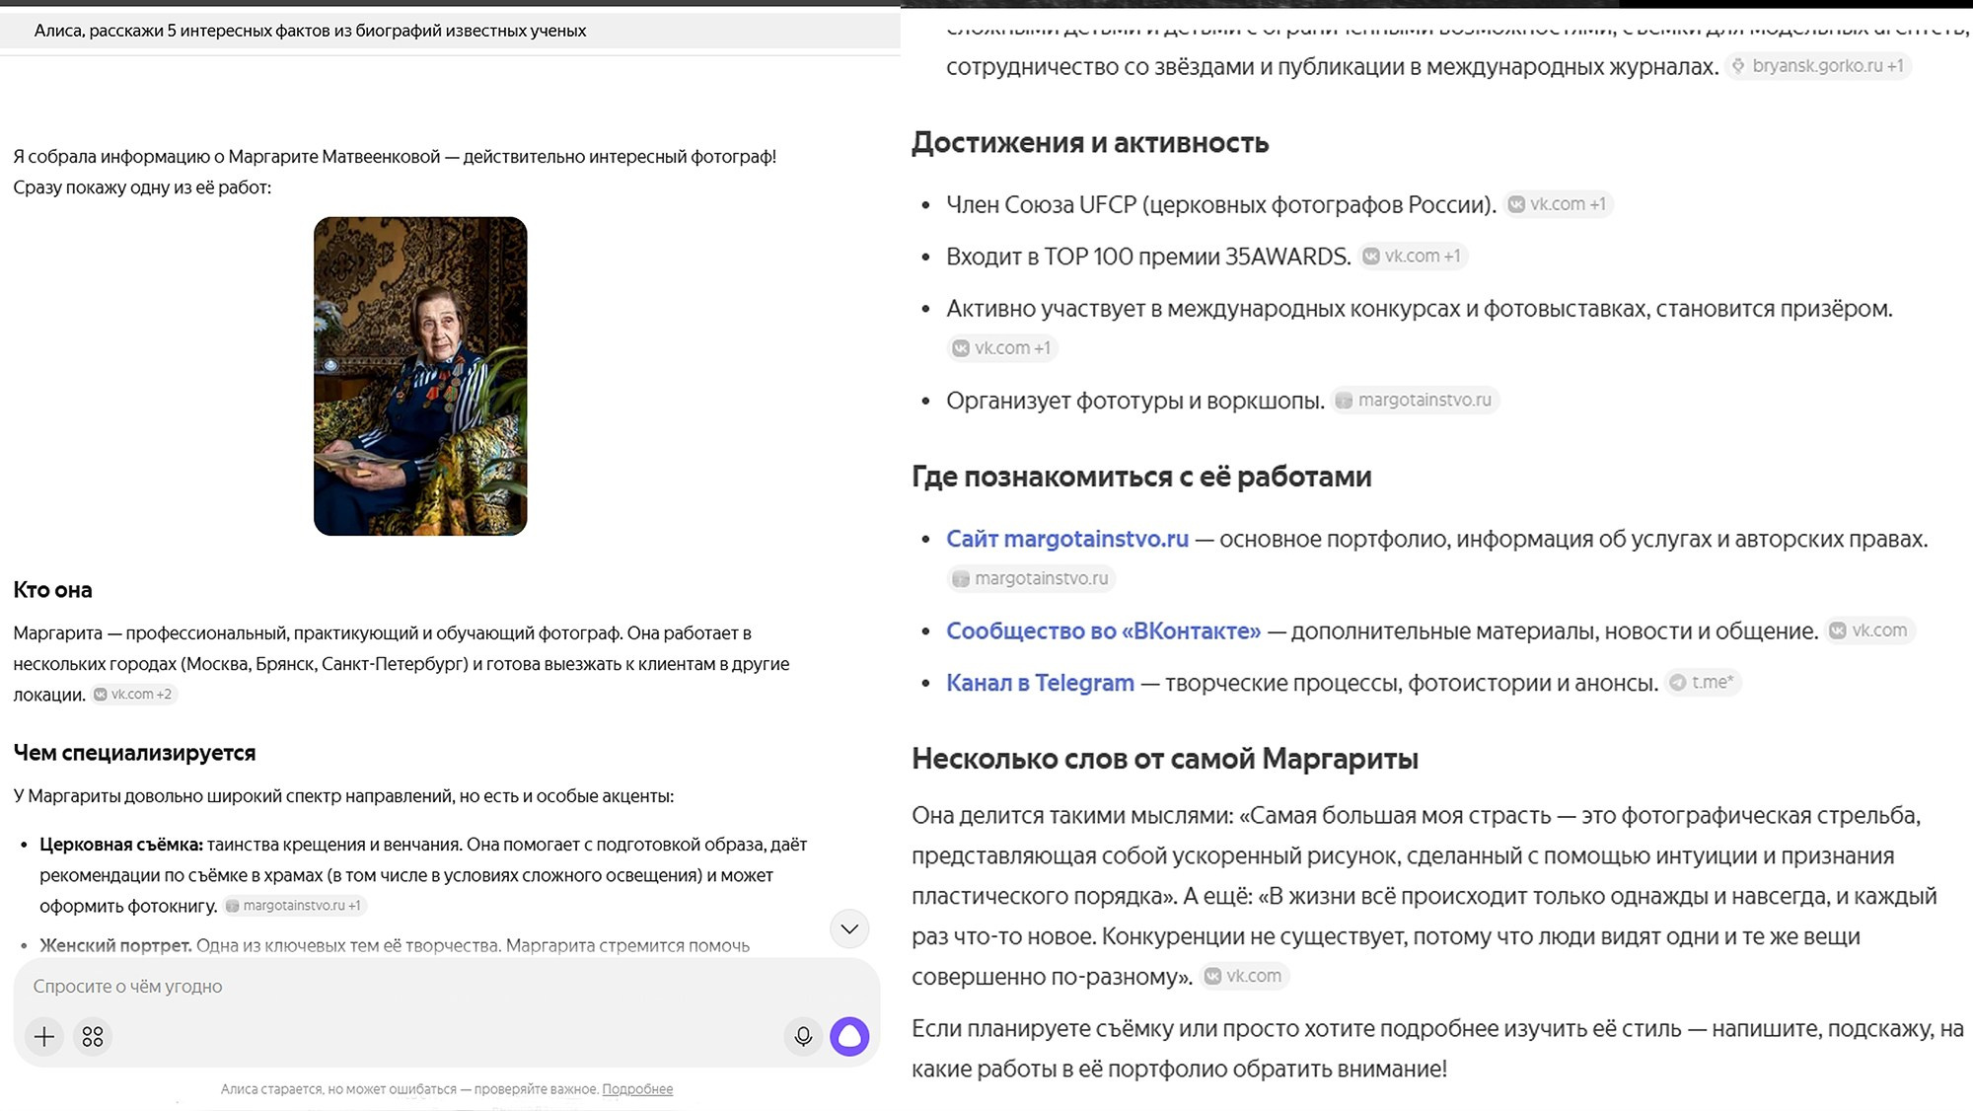1973x1111 pixels.
Task: Open the 'vk.com +1' chip under international contests line
Action: point(1002,348)
